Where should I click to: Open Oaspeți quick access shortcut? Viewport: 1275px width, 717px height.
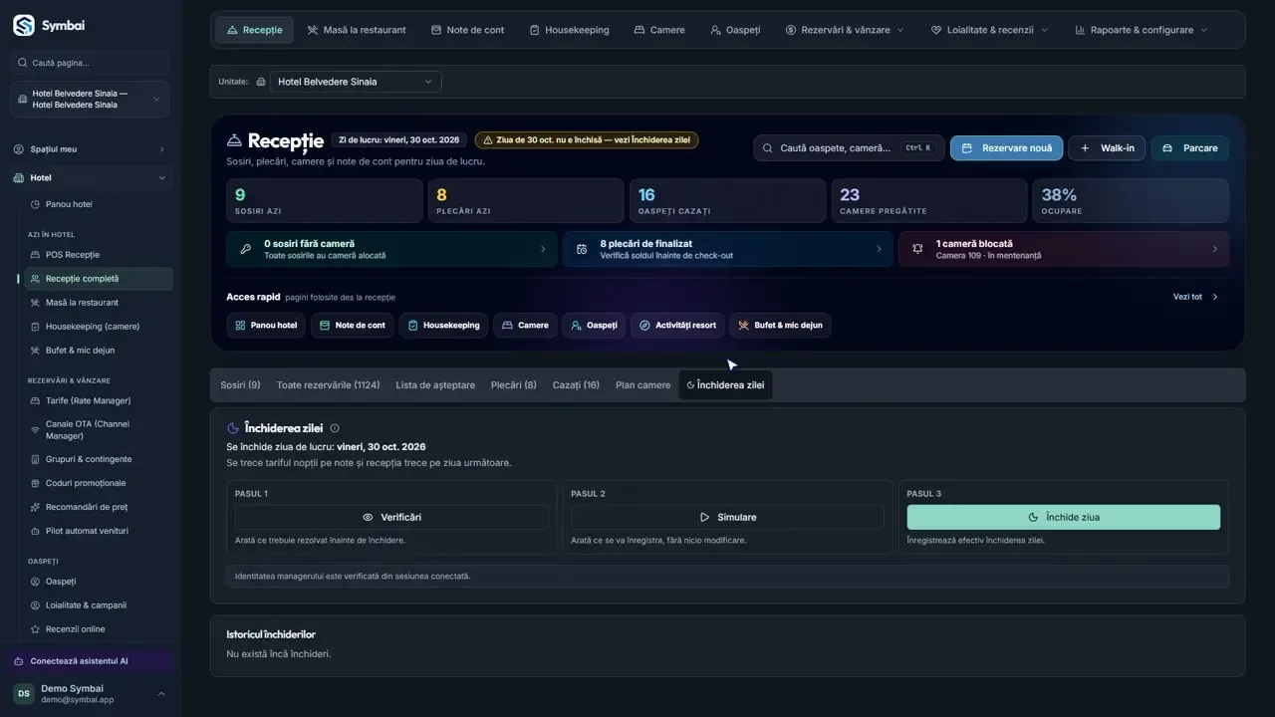pos(594,326)
